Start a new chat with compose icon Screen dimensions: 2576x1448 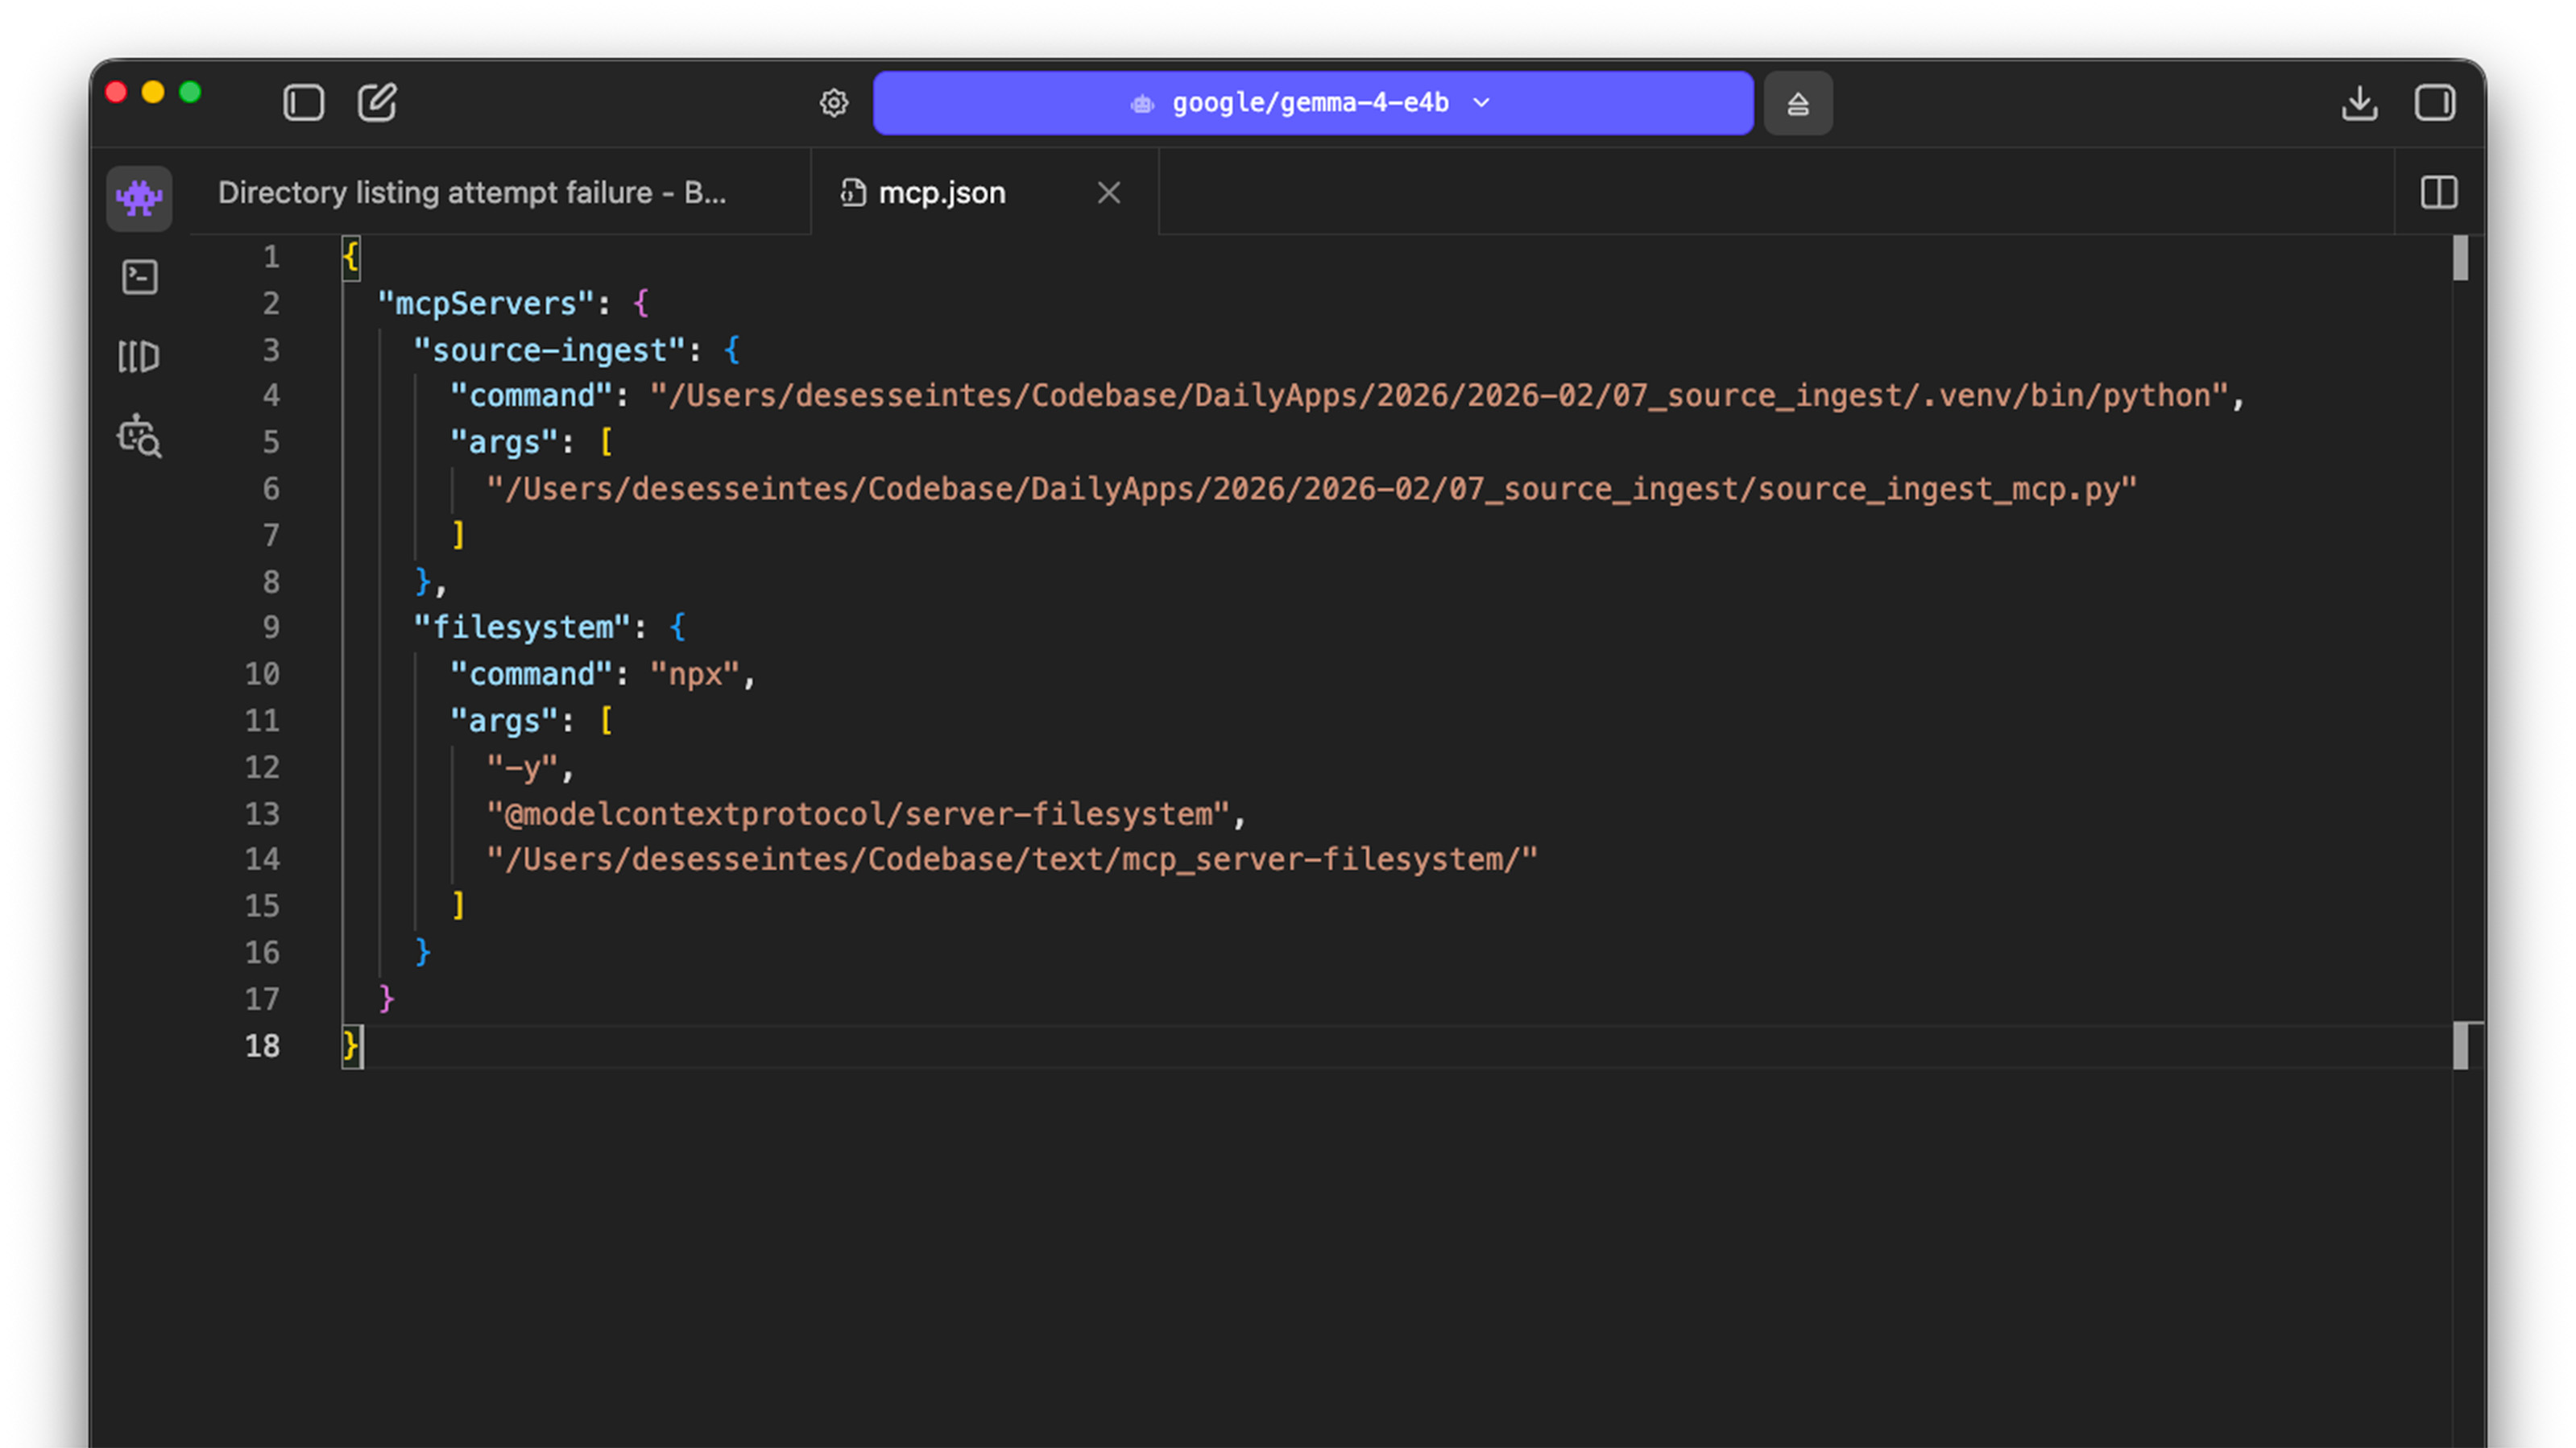point(377,102)
